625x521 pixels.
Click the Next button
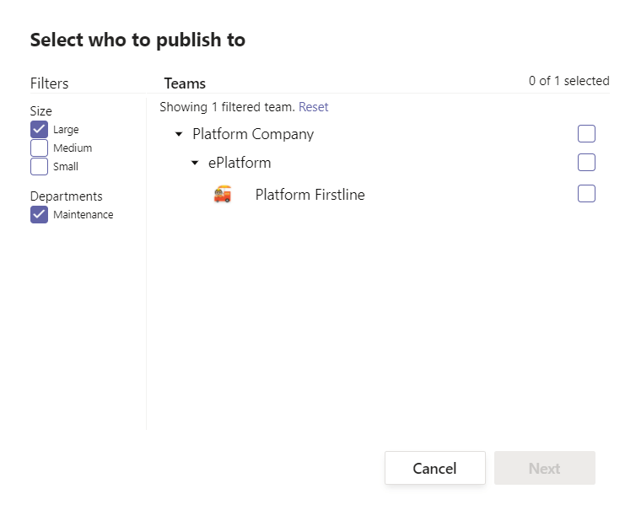pos(544,469)
